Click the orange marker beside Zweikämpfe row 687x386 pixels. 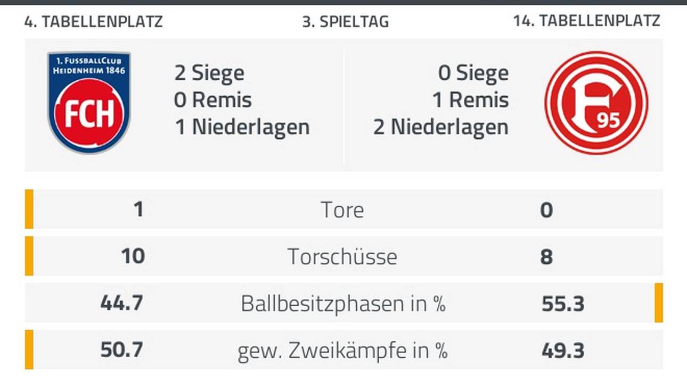[29, 349]
